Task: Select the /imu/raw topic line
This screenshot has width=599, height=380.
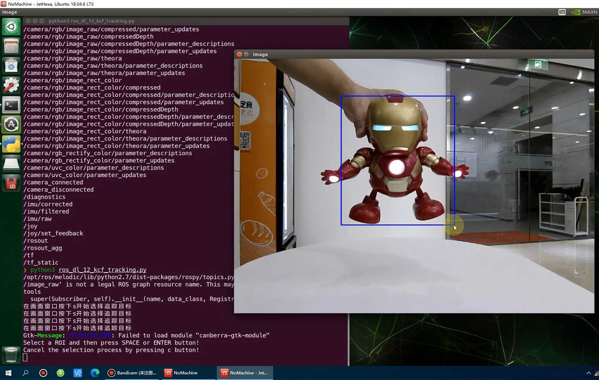Action: [37, 218]
